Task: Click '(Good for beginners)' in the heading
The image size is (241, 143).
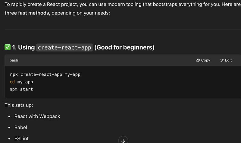Action: click(x=124, y=47)
